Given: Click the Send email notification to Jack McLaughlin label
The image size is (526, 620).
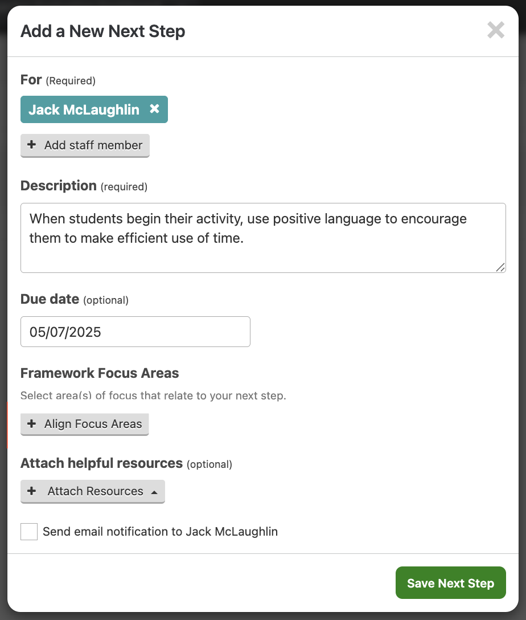Looking at the screenshot, I should tap(160, 532).
